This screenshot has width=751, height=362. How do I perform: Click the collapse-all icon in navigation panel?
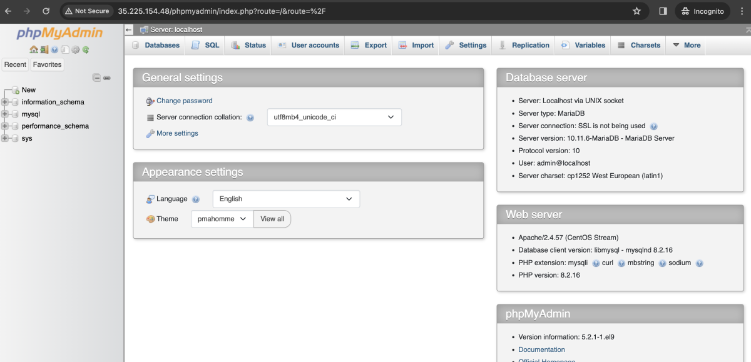96,78
